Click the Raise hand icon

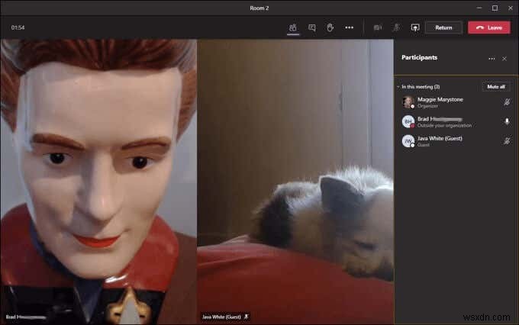coord(330,27)
